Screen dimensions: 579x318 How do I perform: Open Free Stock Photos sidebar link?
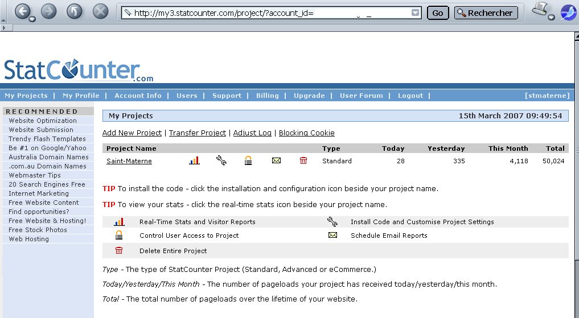click(x=38, y=230)
